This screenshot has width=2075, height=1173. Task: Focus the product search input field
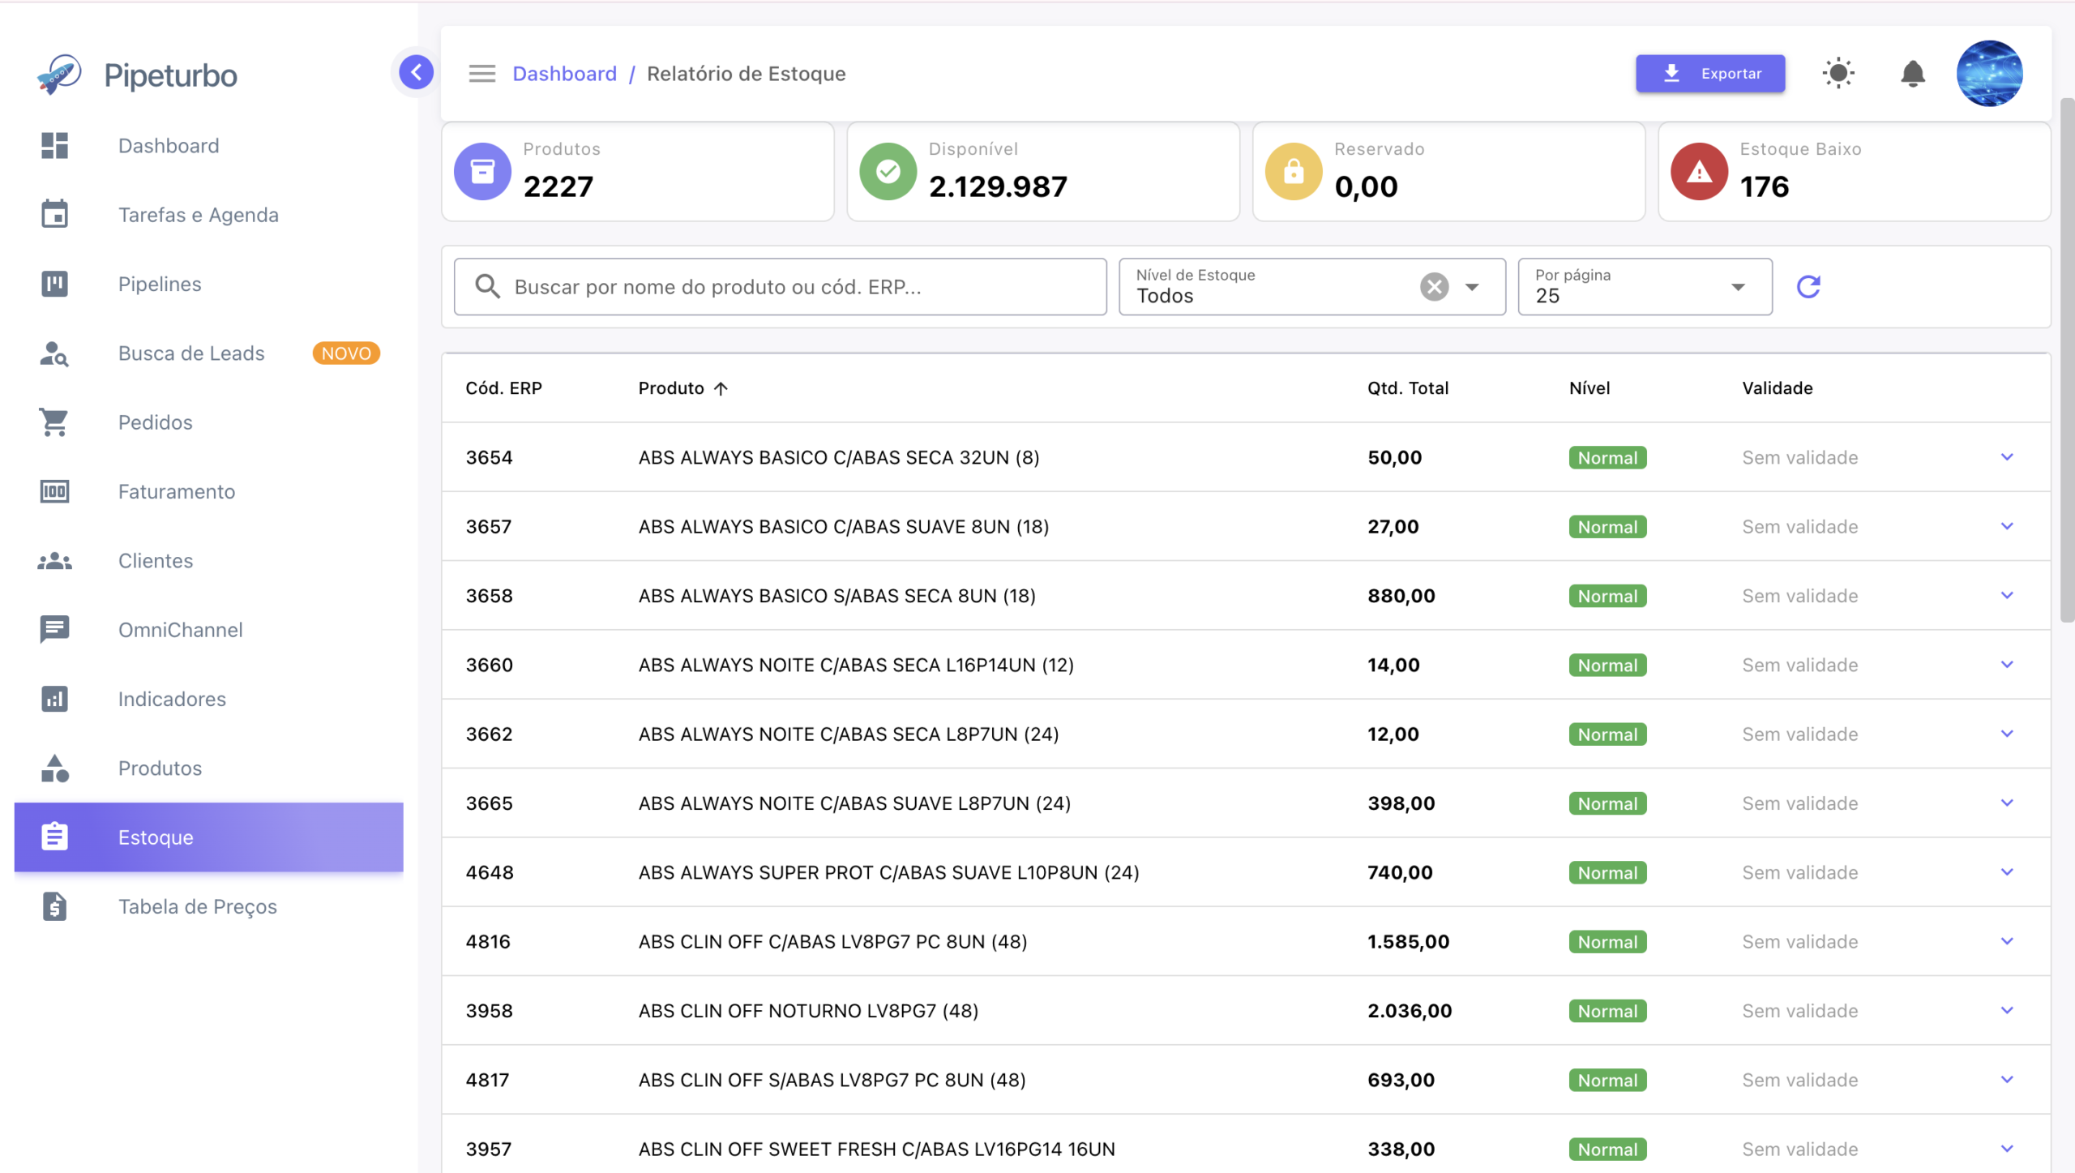coord(780,287)
